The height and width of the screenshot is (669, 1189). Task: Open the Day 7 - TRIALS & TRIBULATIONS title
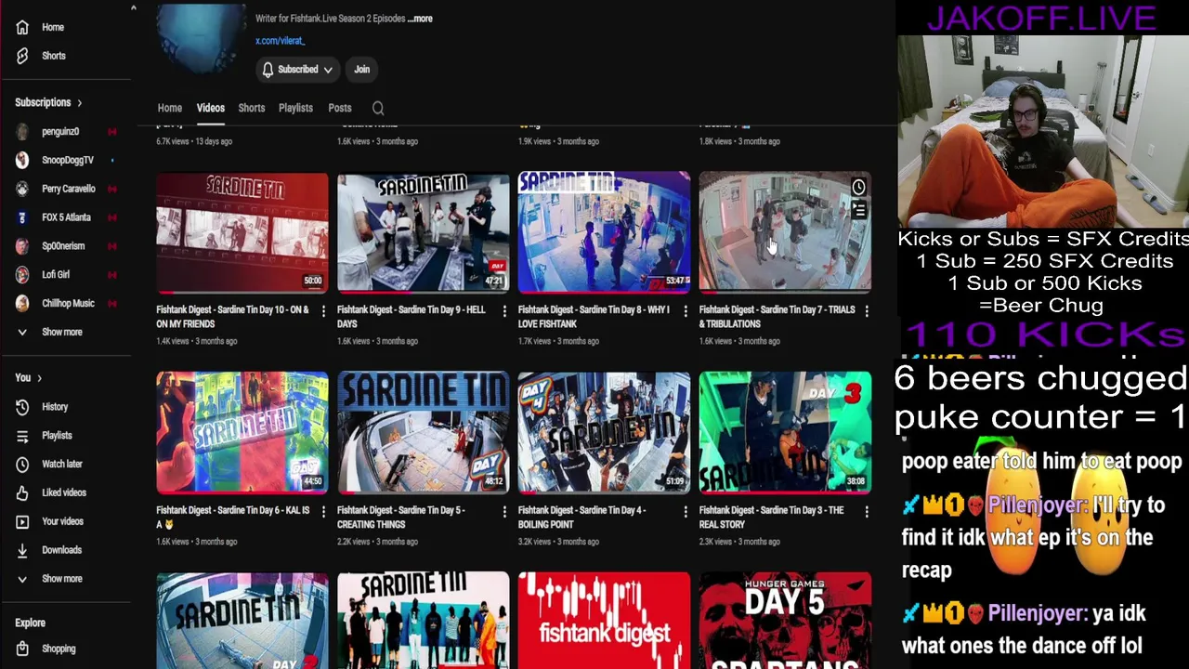coord(777,317)
